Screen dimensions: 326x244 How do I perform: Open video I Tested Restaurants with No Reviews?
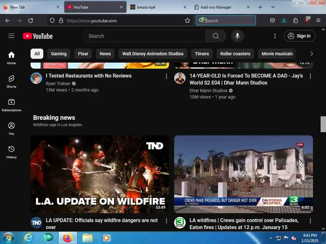click(x=89, y=76)
